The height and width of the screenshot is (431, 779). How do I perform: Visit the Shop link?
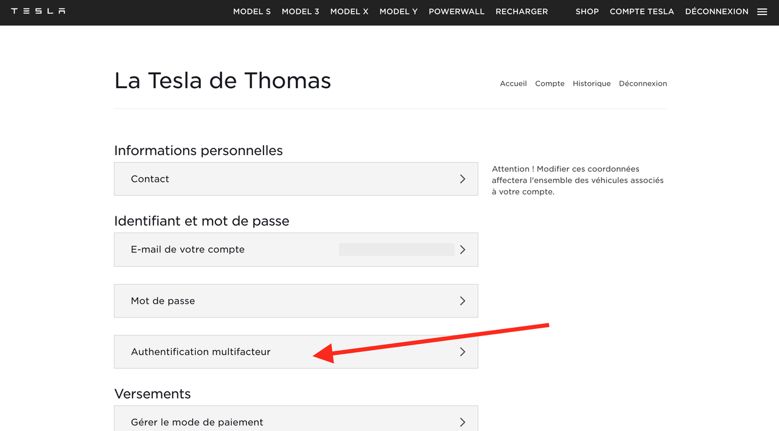coord(587,12)
